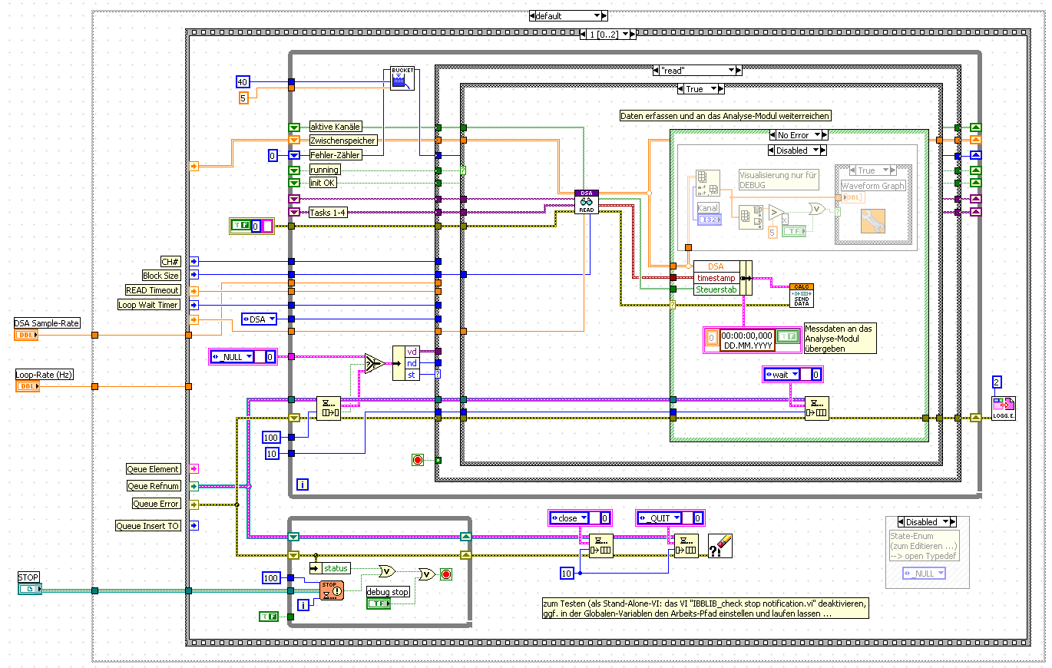Select the terminal next to Queue Insert TO
The image size is (1052, 668).
click(x=194, y=526)
